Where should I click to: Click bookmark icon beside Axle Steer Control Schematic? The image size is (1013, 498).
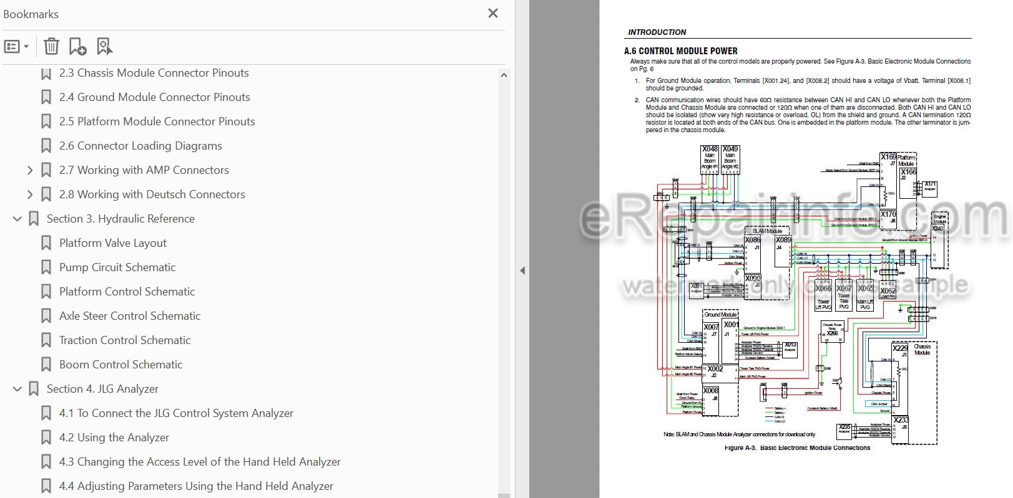pos(46,317)
